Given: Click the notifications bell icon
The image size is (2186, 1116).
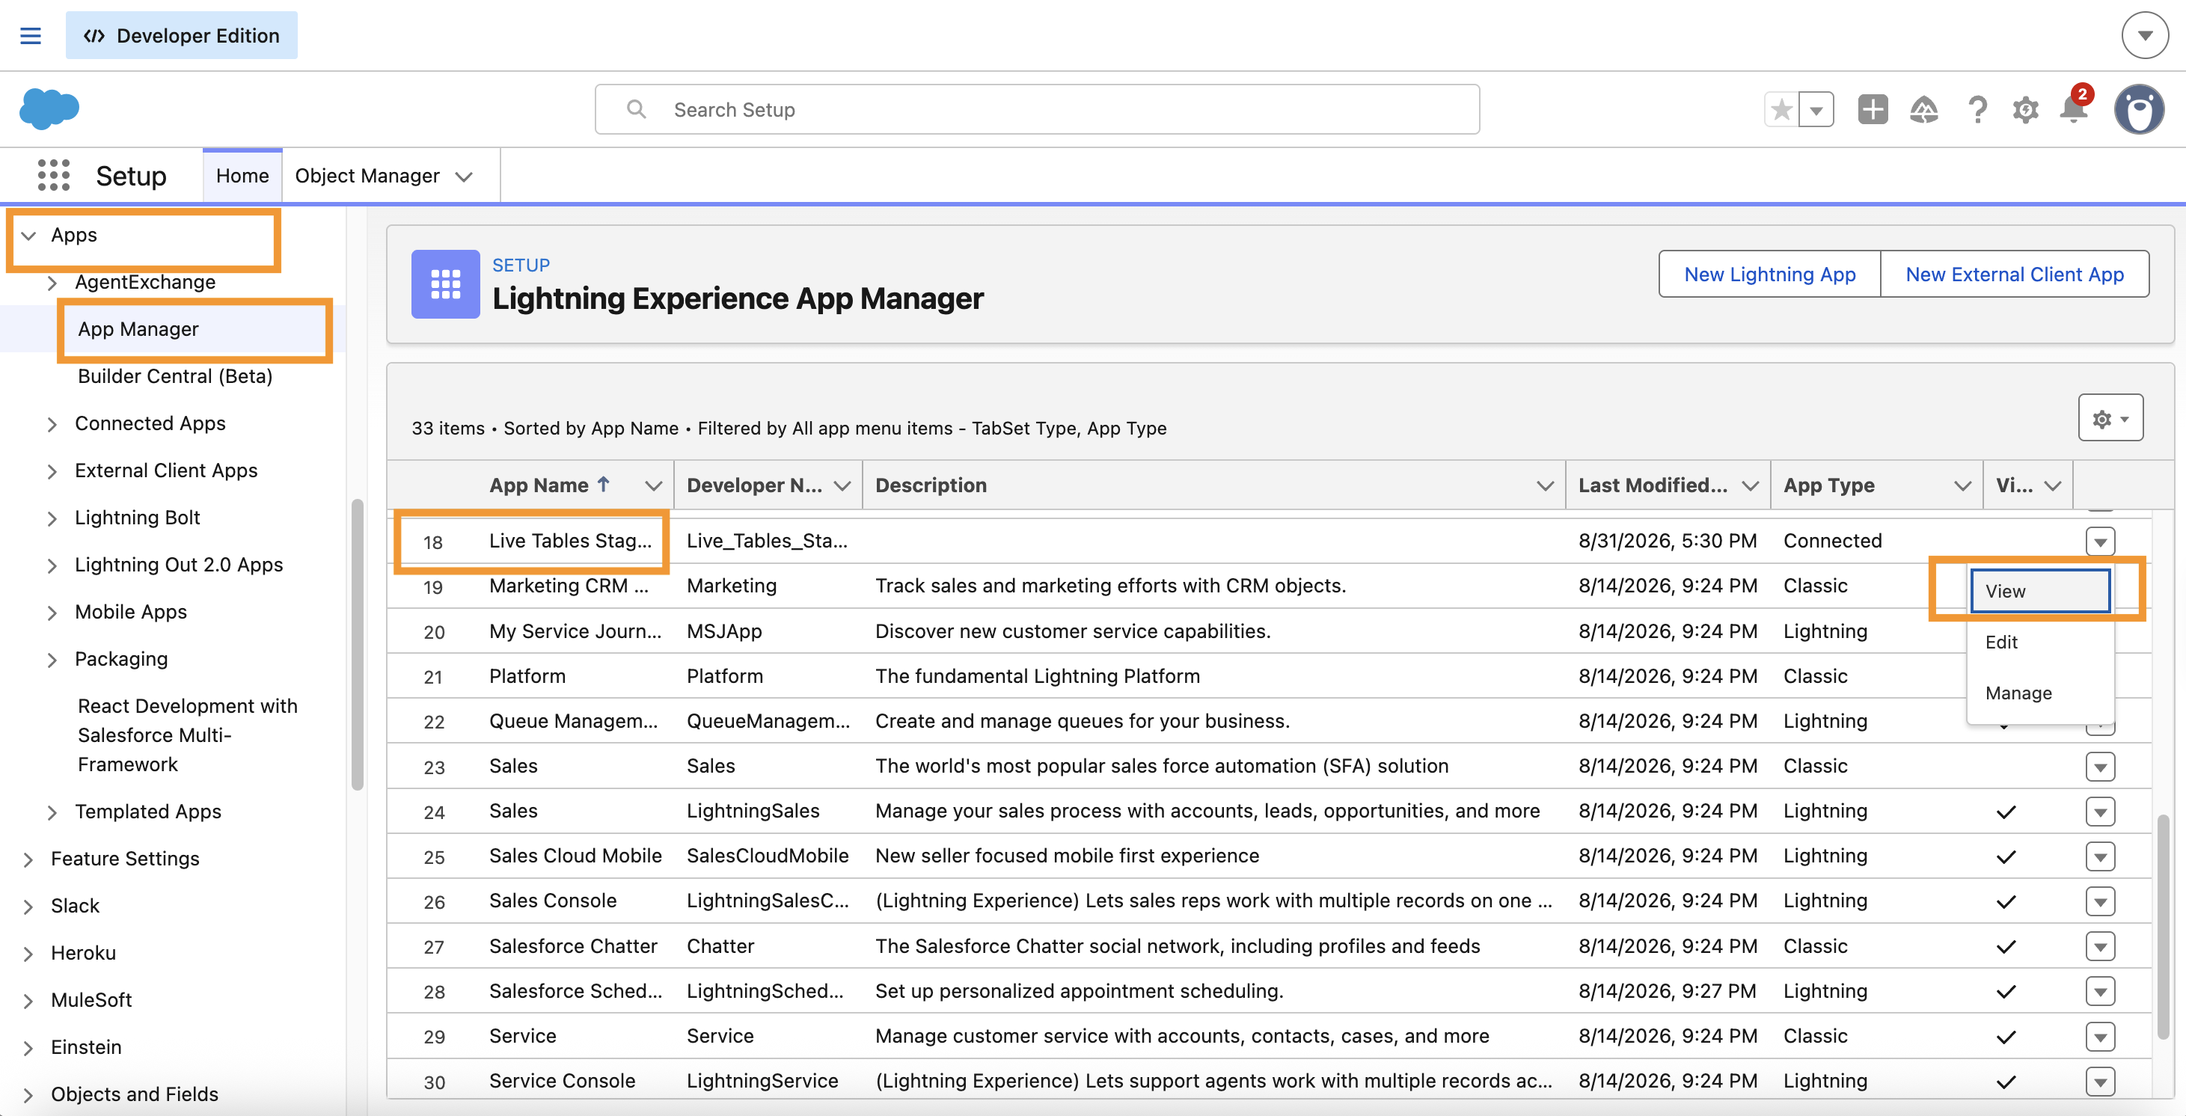Looking at the screenshot, I should coord(2073,109).
